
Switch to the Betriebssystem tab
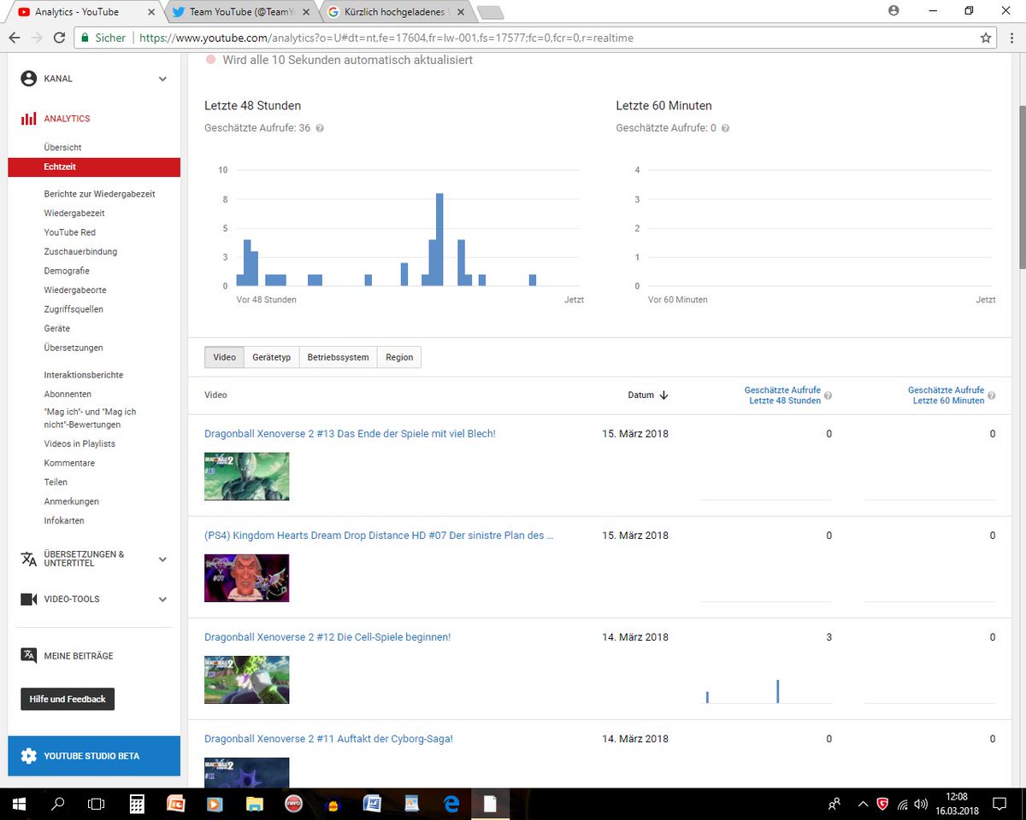click(x=338, y=357)
